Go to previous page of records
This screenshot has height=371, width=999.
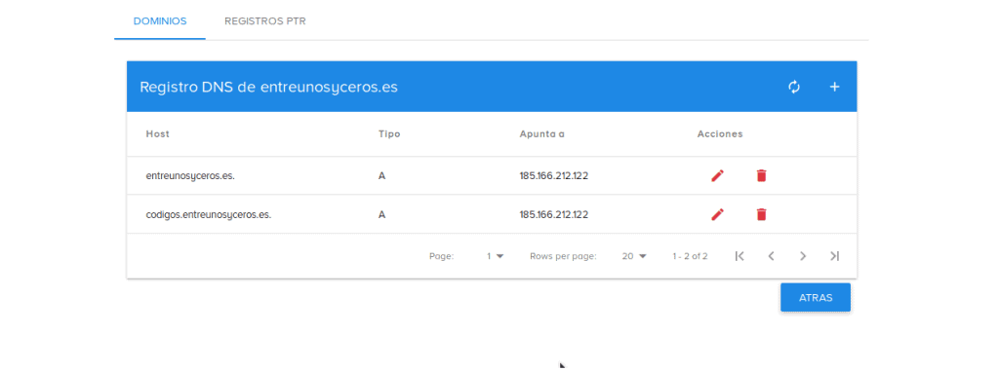[771, 256]
